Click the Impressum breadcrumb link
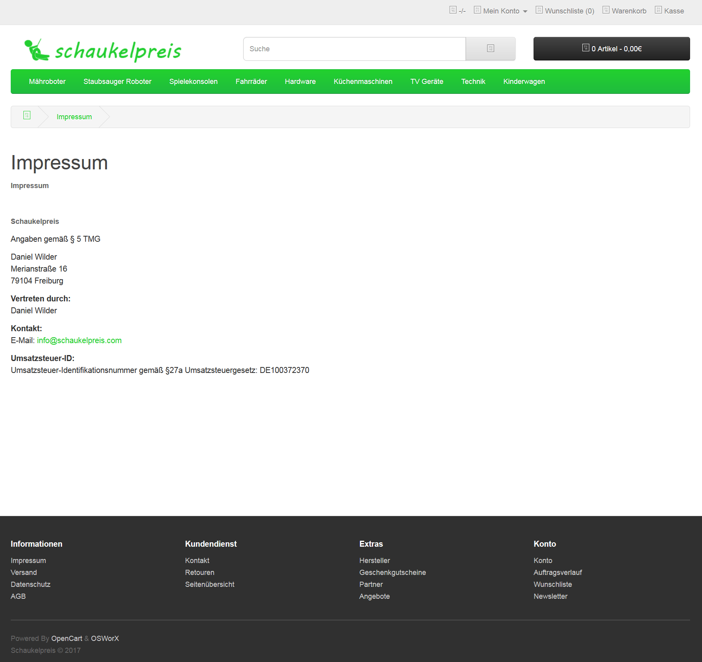The image size is (702, 662). [x=74, y=117]
